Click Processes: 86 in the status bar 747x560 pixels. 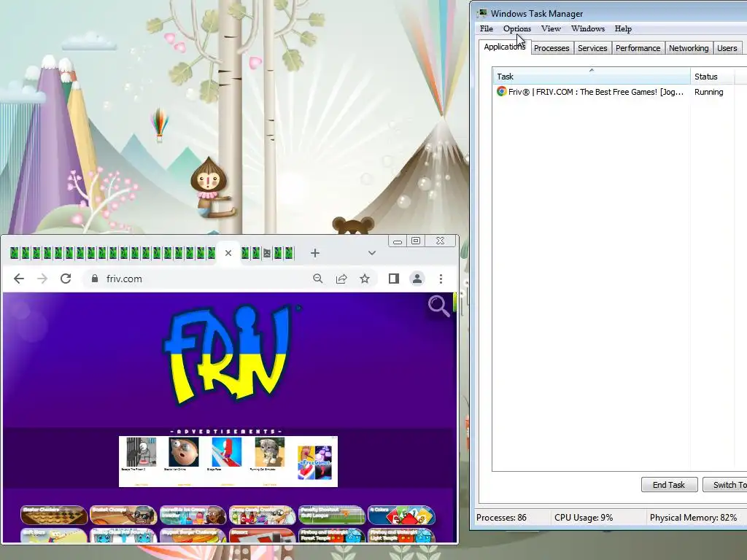coord(501,518)
